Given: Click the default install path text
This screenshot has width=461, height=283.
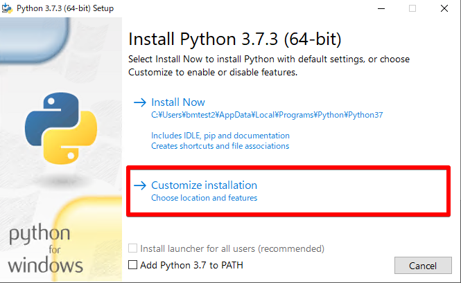Looking at the screenshot, I should pos(267,115).
